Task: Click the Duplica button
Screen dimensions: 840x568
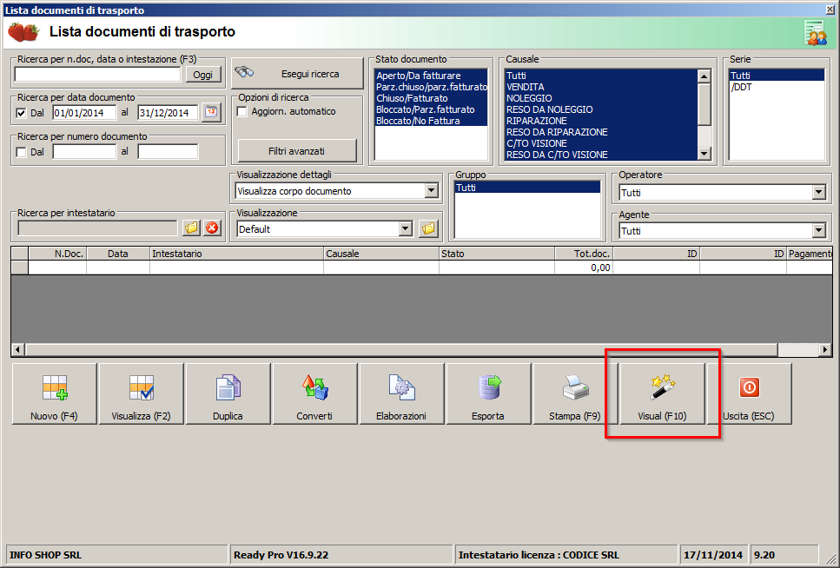Action: coord(228,393)
